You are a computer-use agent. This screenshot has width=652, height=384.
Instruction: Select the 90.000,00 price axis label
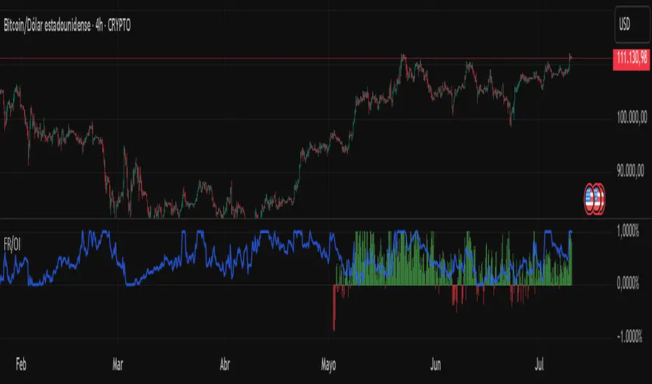(630, 170)
